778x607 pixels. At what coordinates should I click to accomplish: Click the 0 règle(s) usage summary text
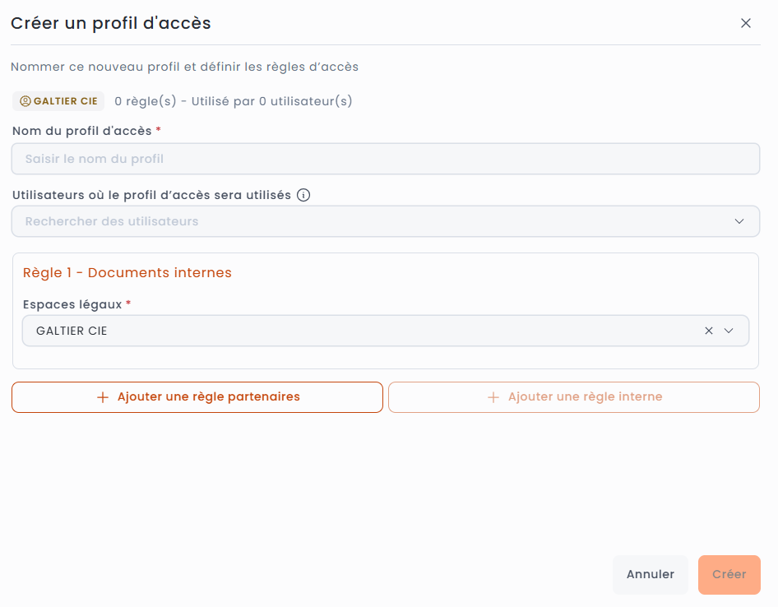[x=233, y=101]
